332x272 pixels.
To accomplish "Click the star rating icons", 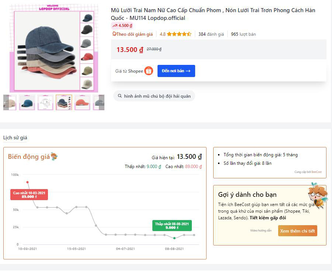I will [179, 34].
